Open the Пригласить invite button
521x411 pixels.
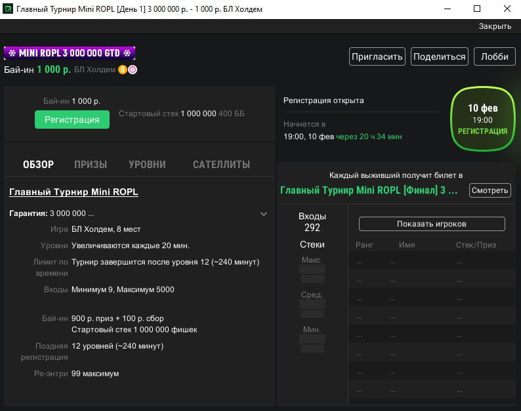tap(377, 56)
